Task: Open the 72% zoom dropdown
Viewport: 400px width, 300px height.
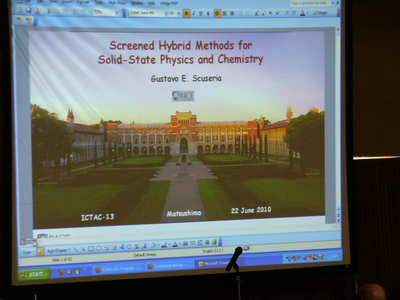Action: pyautogui.click(x=117, y=12)
